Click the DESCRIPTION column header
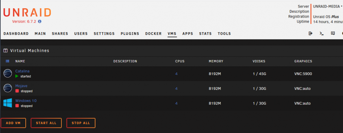 125,61
